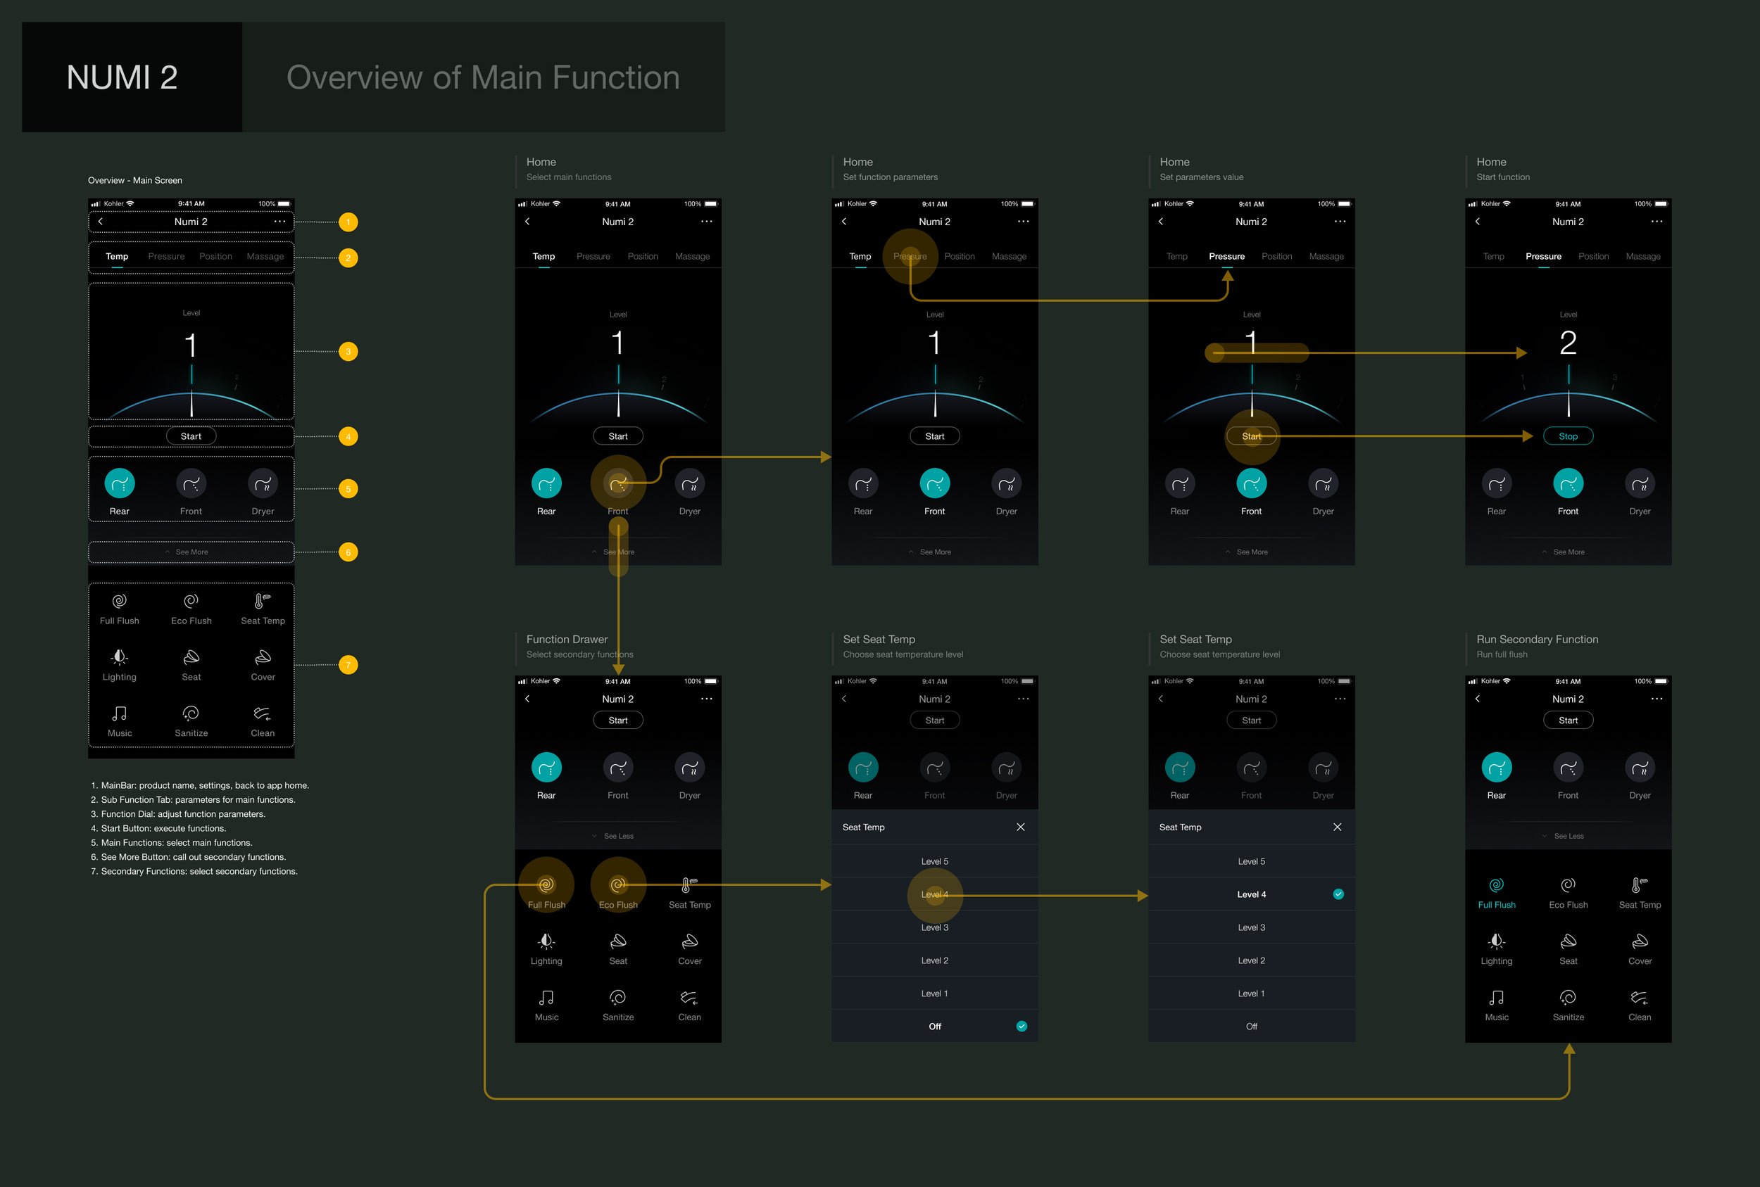Select checked Off option in first Set Seat Temp
Screen dimensions: 1760x1187
(934, 1027)
